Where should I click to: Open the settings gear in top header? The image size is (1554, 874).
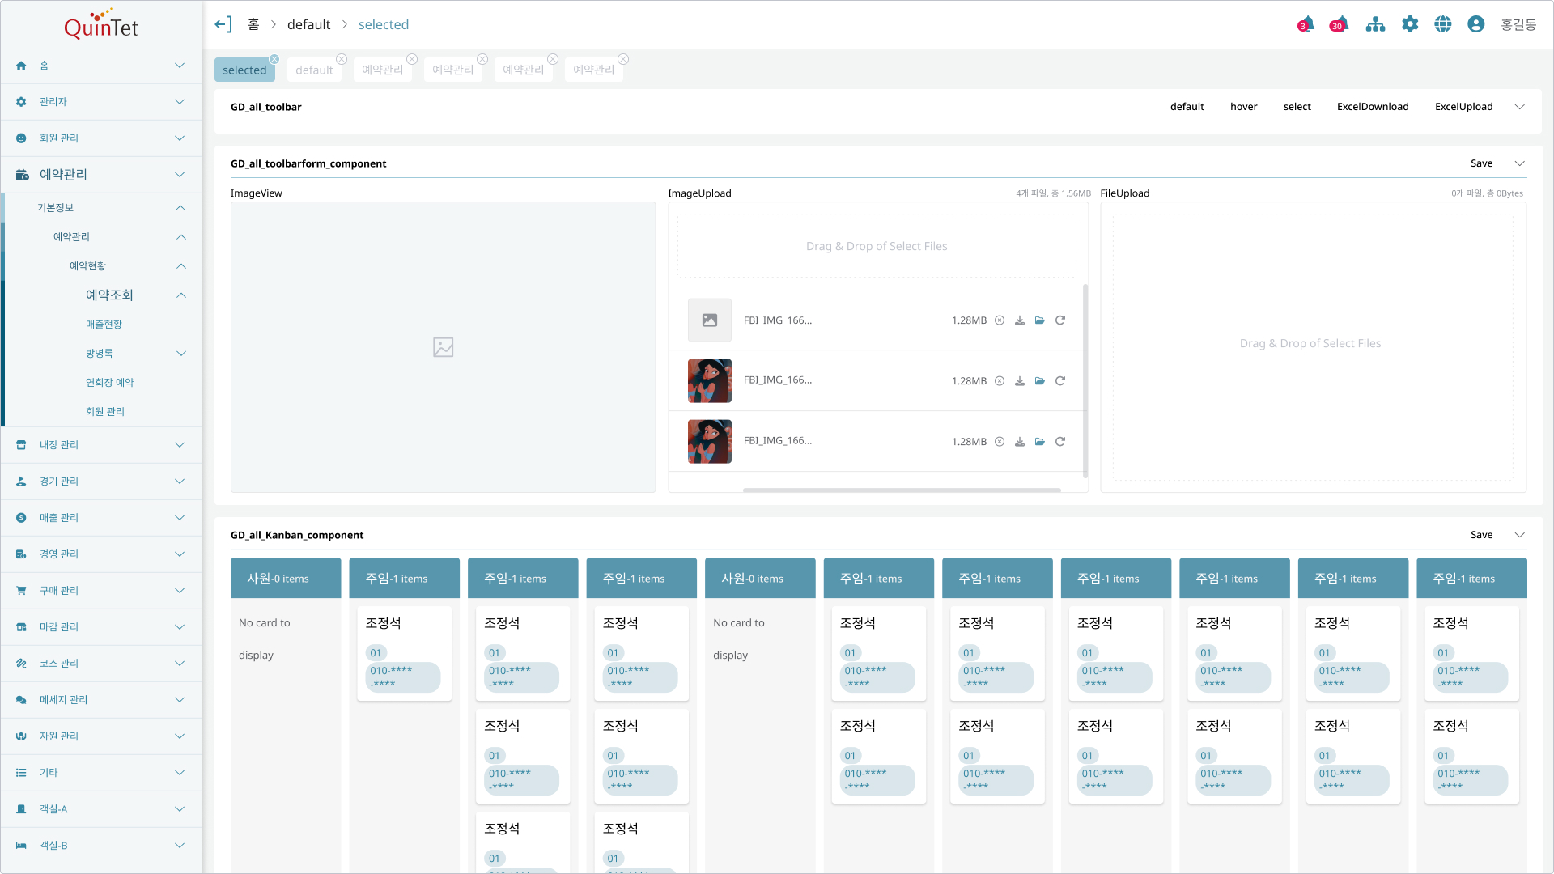tap(1410, 24)
